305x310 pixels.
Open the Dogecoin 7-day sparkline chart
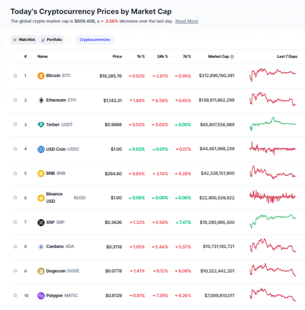pyautogui.click(x=272, y=270)
